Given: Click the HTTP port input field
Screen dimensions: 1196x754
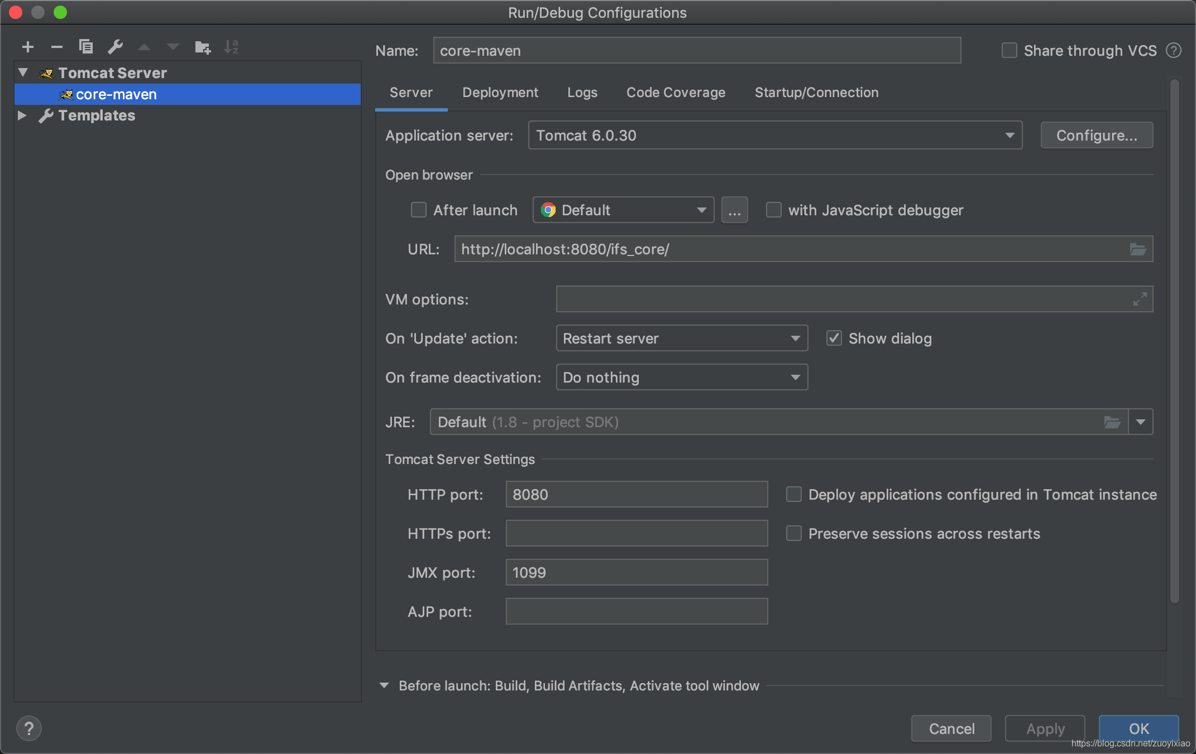Looking at the screenshot, I should (x=636, y=495).
